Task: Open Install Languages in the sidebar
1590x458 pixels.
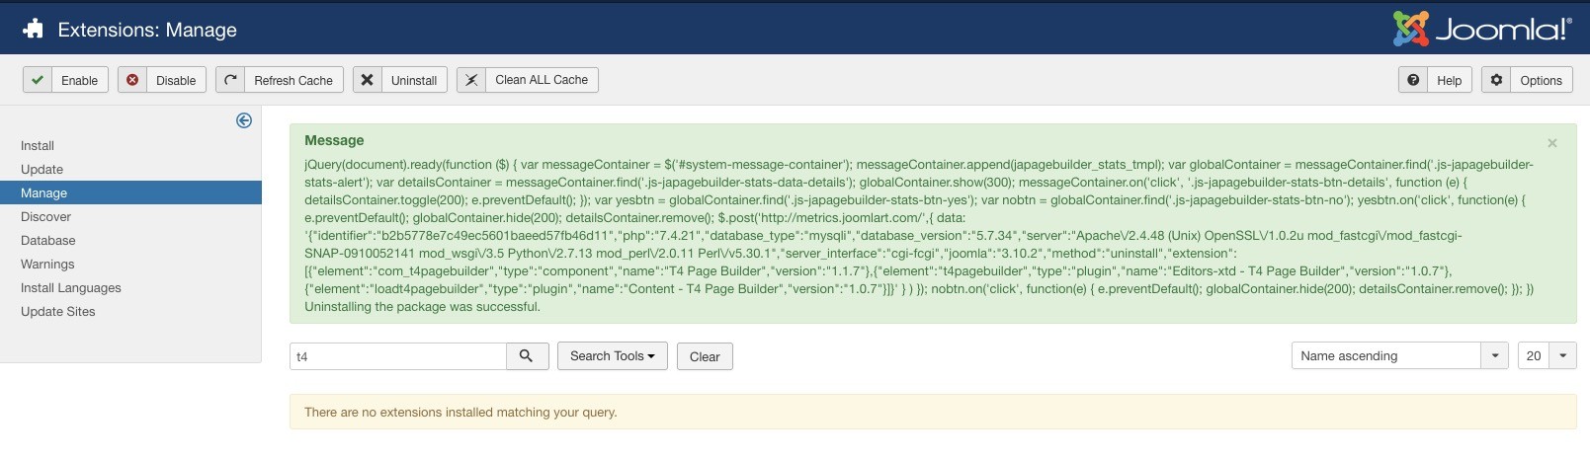Action: tap(71, 287)
